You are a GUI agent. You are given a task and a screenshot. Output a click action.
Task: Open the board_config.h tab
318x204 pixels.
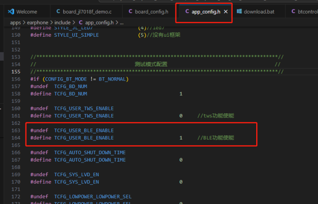pyautogui.click(x=151, y=12)
